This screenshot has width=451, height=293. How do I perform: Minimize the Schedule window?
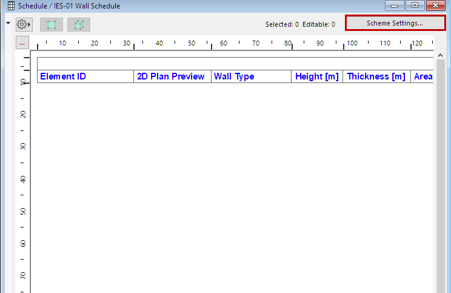395,5
